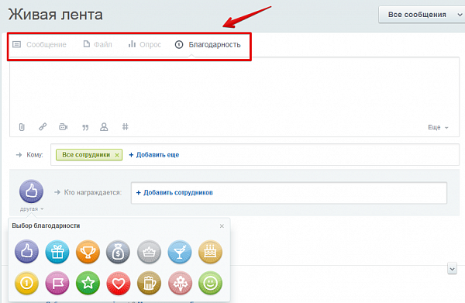Insert a link with the chain icon

tap(43, 127)
